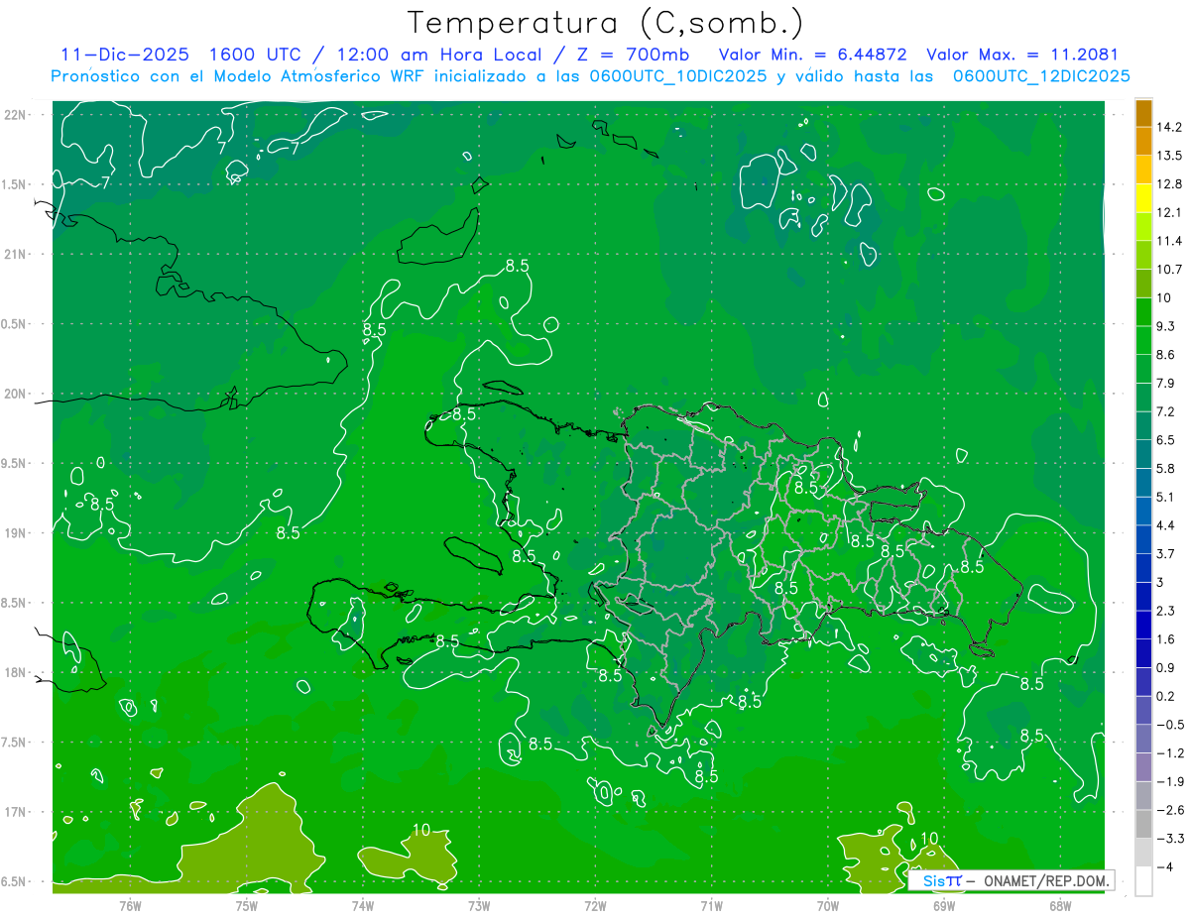Click the '10.7' colorbar value
The height and width of the screenshot is (919, 1190).
tap(1170, 270)
